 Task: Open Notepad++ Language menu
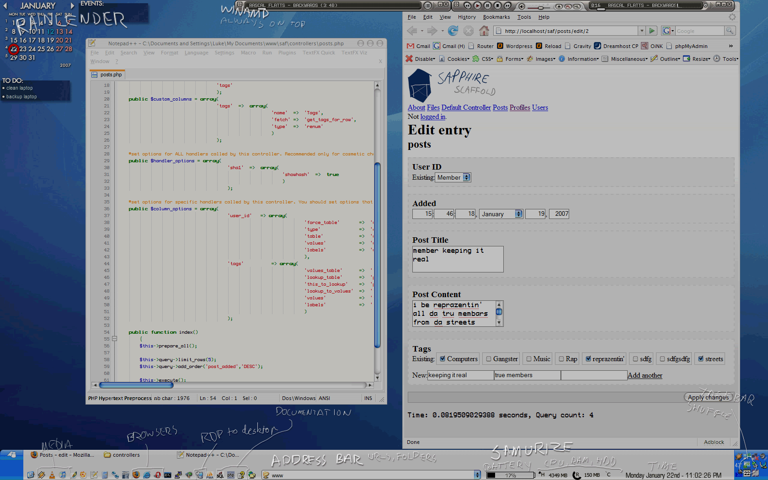coord(197,53)
